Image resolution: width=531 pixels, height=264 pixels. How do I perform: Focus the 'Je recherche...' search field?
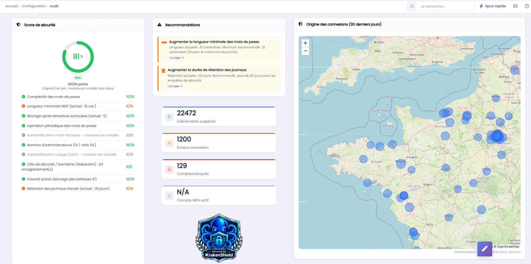click(x=445, y=6)
